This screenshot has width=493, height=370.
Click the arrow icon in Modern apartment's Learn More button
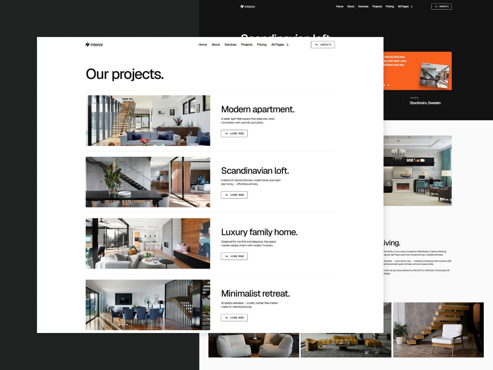227,133
